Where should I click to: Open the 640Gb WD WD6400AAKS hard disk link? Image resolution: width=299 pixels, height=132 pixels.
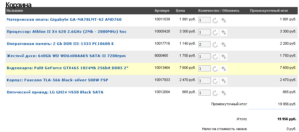point(66,56)
